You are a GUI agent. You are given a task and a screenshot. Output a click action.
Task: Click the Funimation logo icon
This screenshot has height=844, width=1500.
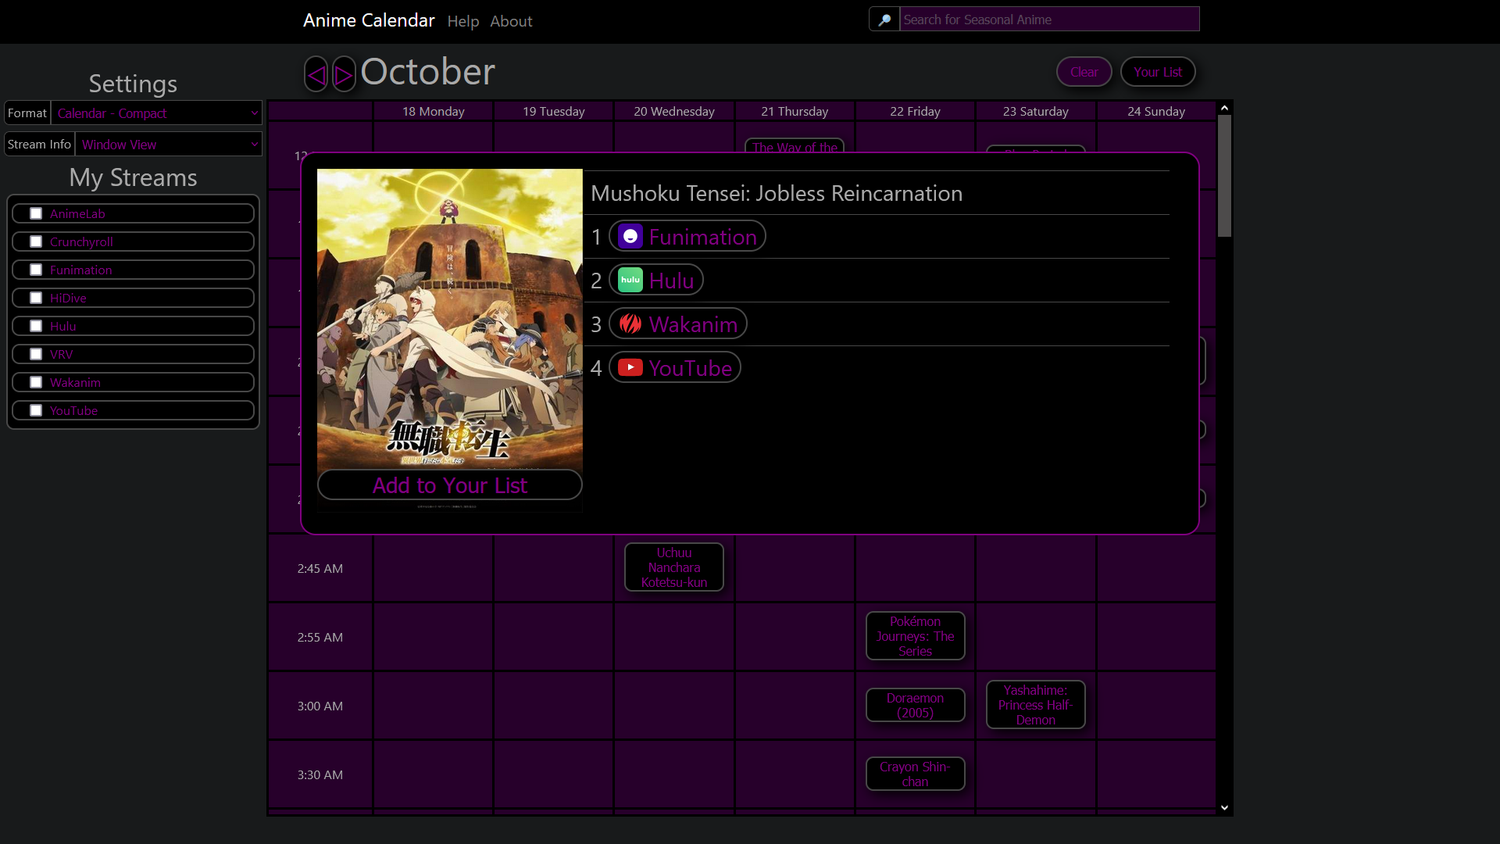pos(630,237)
